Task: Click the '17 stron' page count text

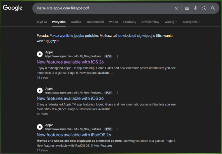Action: pos(42,150)
